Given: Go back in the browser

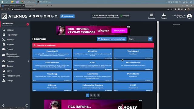Looking at the screenshot, I should coord(2,9).
